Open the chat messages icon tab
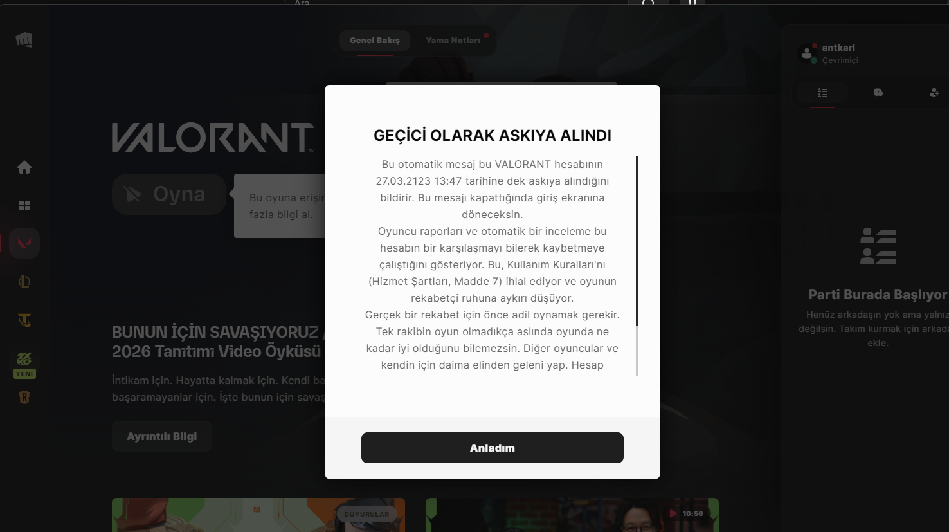 pyautogui.click(x=878, y=93)
